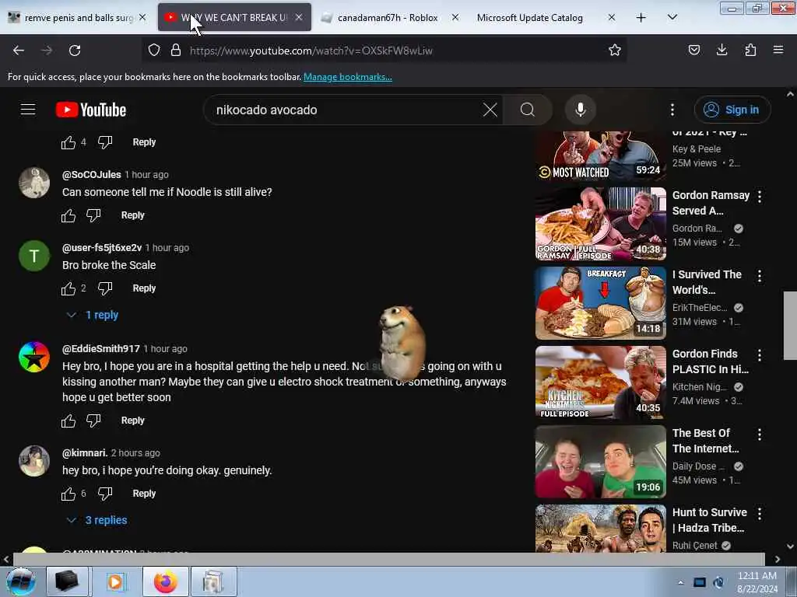Screen dimensions: 797x597
Task: Click the address bar URL field
Action: pos(386,51)
